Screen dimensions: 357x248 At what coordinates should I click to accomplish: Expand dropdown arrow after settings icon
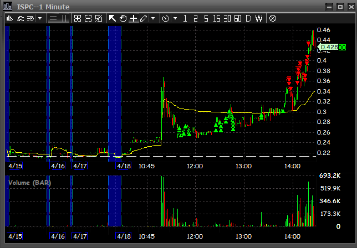point(40,18)
